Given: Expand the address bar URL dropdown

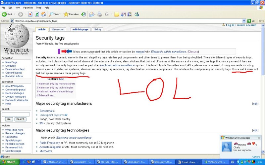Looking at the screenshot, I should click(x=244, y=21).
